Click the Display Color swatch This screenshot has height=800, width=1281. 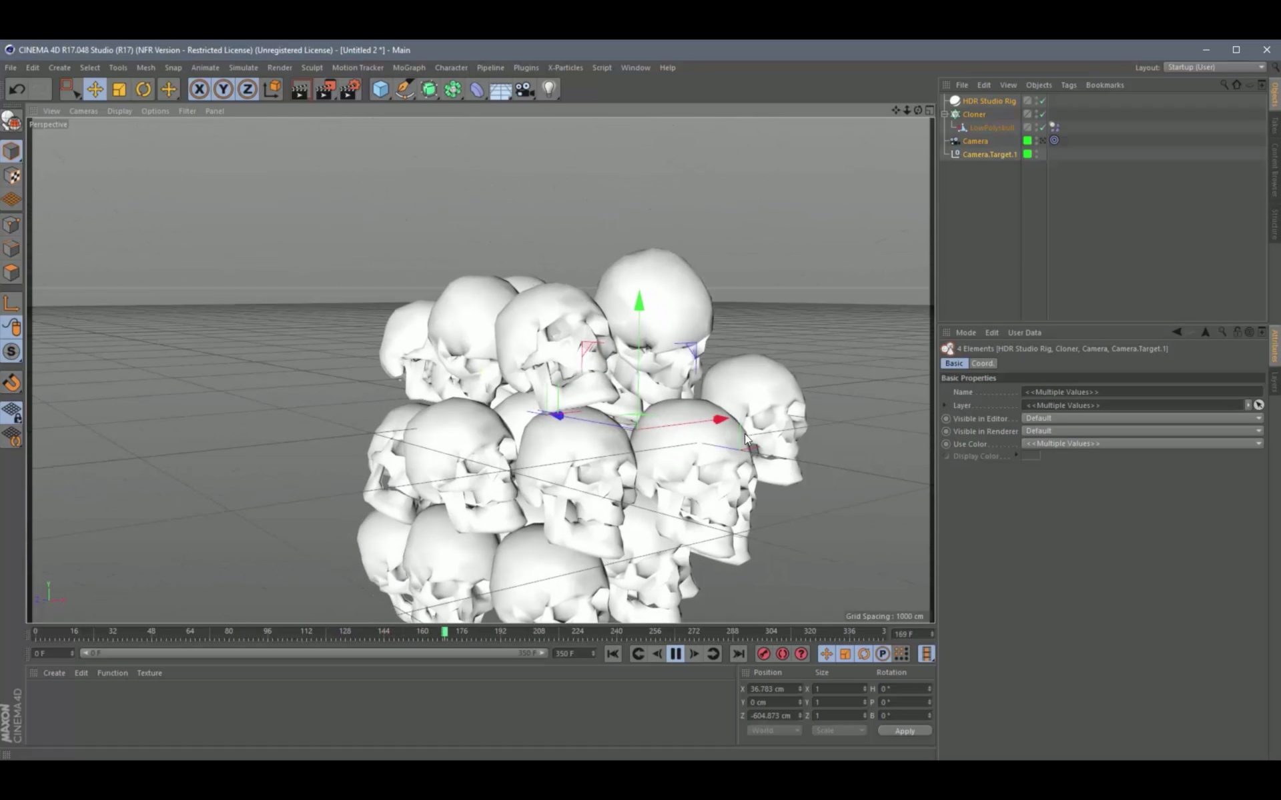point(1031,456)
